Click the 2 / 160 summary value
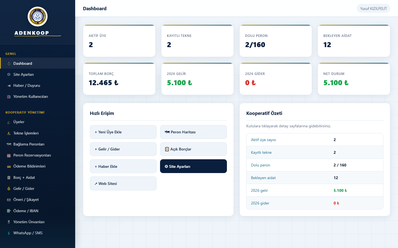Viewport: 398px width, 248px height. 340,165
